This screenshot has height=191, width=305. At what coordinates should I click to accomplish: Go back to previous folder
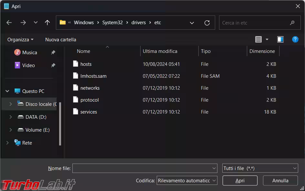pos(9,23)
